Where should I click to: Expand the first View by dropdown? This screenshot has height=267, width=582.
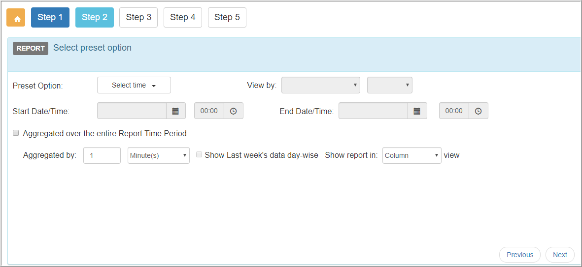(x=321, y=85)
